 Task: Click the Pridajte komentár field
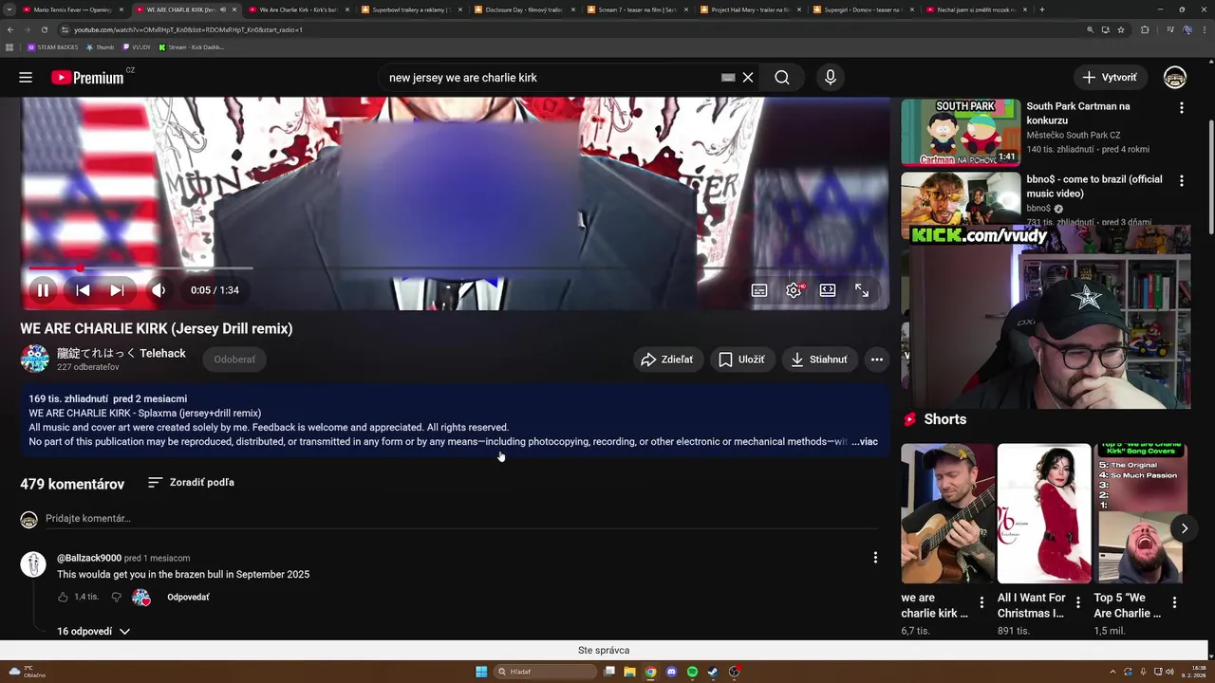pyautogui.click(x=462, y=519)
